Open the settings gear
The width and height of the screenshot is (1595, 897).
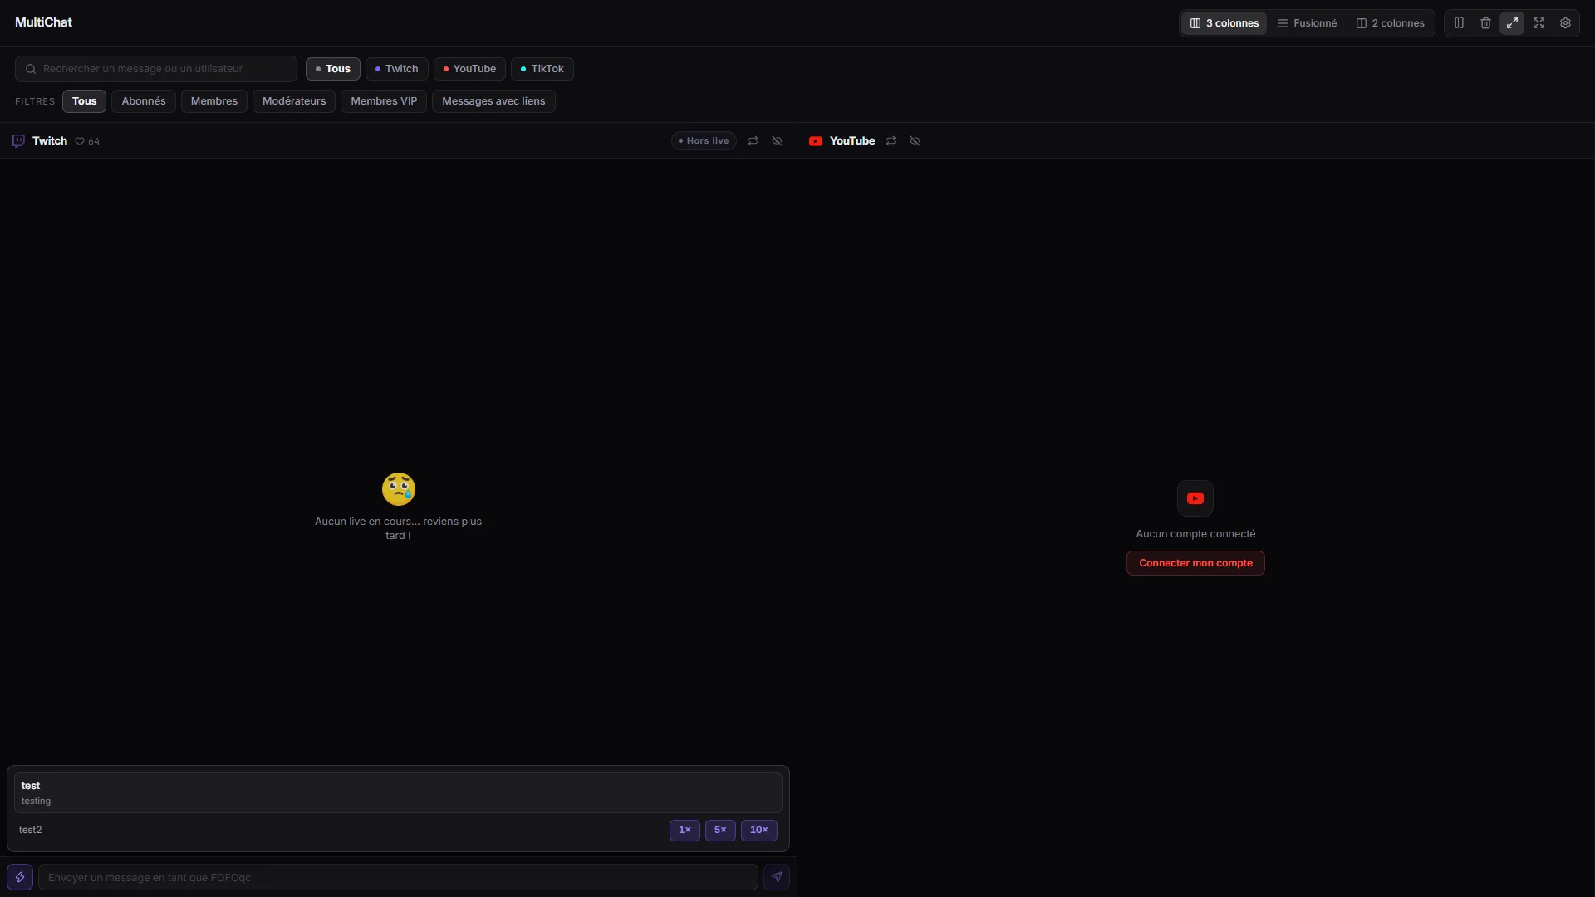[1565, 23]
